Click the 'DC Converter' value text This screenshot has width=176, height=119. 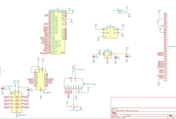[x=110, y=27]
